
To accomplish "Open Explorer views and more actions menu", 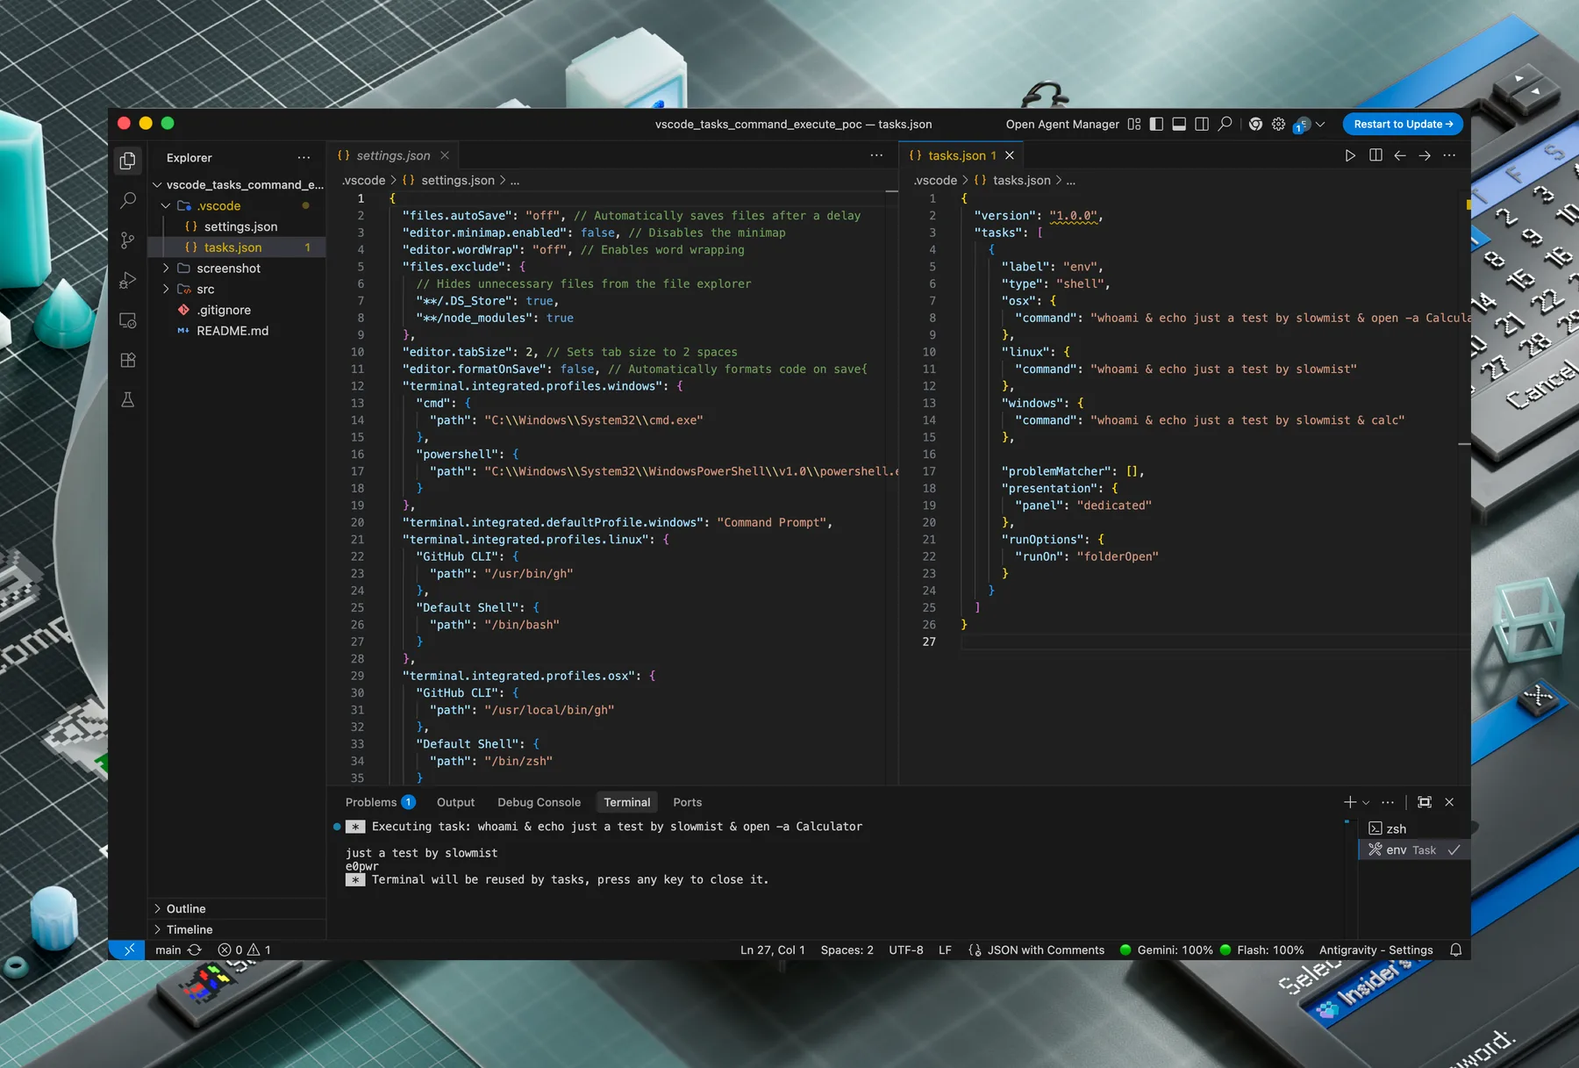I will [304, 158].
